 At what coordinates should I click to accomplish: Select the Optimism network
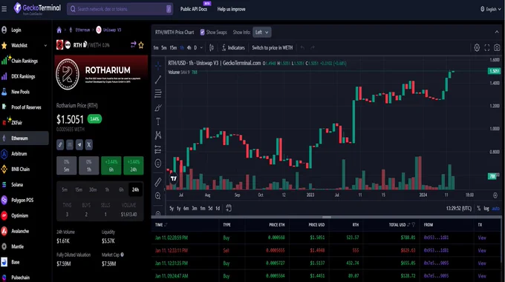coord(19,215)
